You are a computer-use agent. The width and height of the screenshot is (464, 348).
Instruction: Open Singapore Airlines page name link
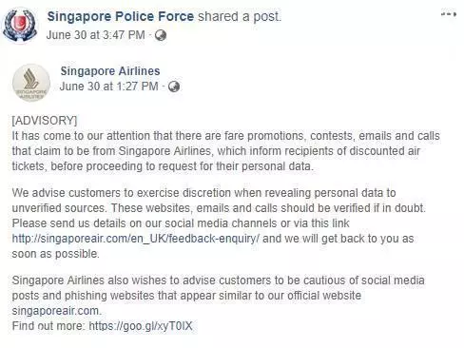(110, 71)
